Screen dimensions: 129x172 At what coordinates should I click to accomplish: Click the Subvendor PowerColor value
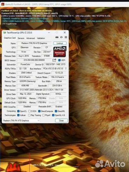[x=25, y=64]
